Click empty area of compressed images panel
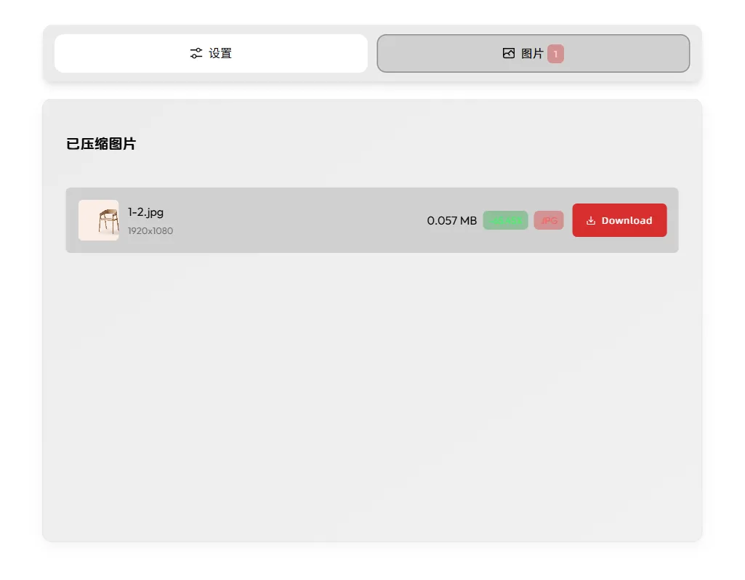This screenshot has width=745, height=580. point(372,394)
